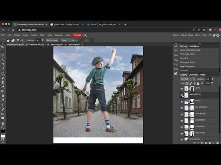Select the Eraser tool
Viewport: 221px width, 165px height.
point(3,87)
